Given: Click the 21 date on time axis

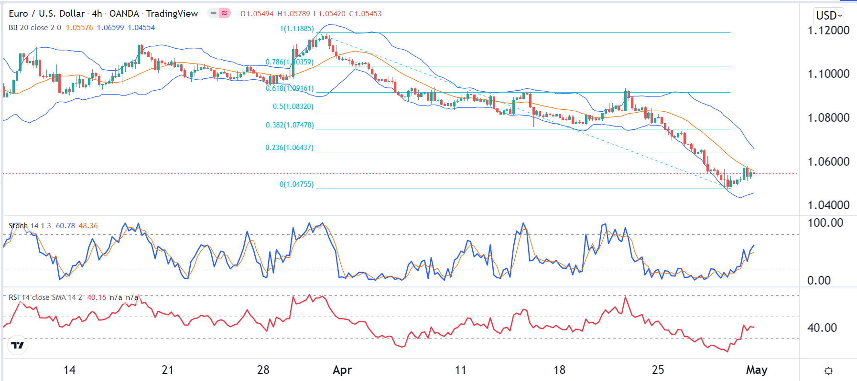Looking at the screenshot, I should point(167,370).
